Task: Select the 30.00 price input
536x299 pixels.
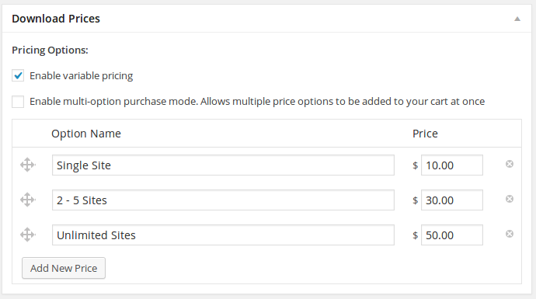Action: tap(452, 200)
